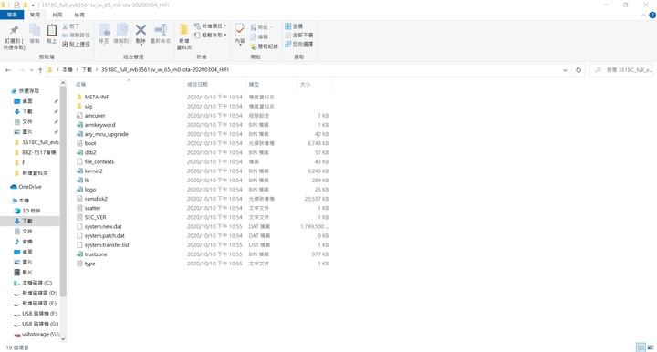The image size is (657, 352).
Task: Go up one folder level arrow
Action: click(x=40, y=70)
